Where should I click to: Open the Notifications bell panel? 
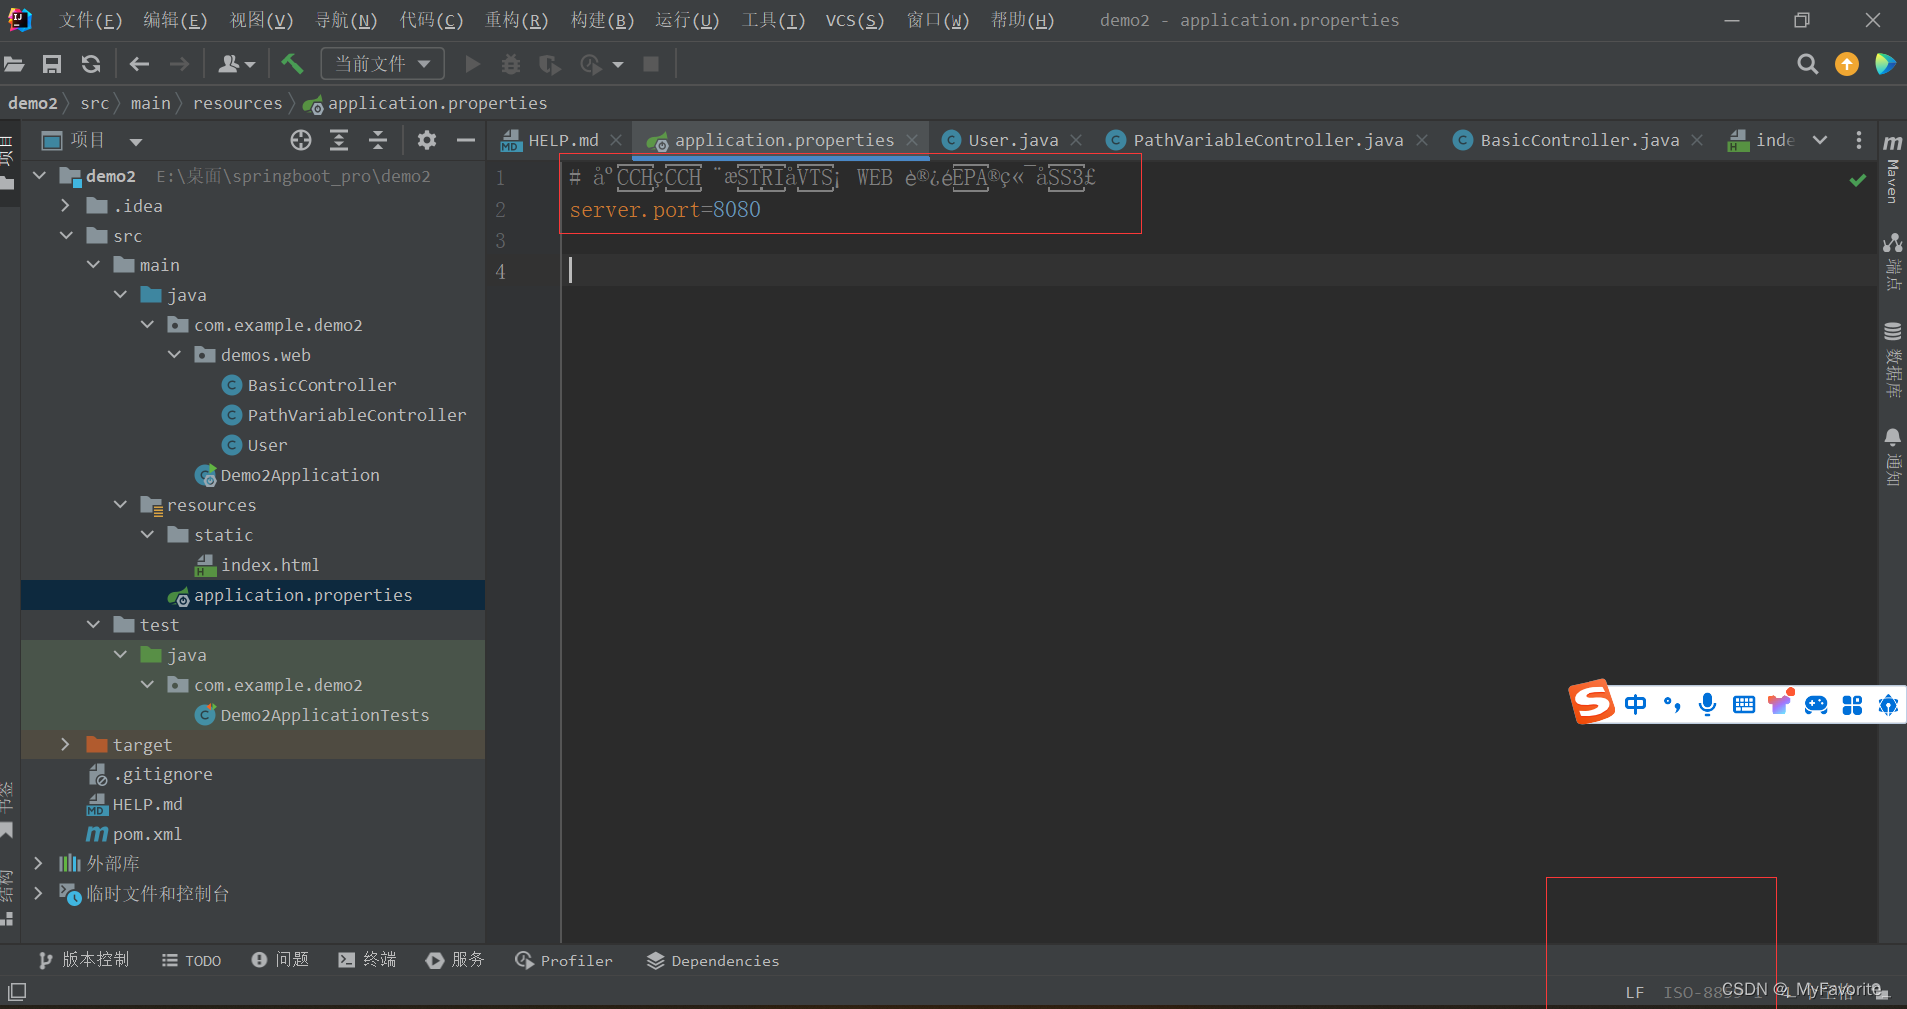pyautogui.click(x=1892, y=456)
